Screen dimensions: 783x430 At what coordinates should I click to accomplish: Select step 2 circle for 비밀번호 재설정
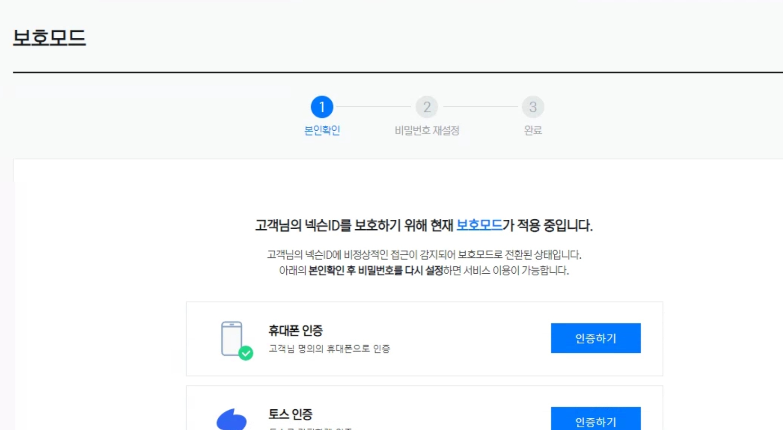(427, 107)
